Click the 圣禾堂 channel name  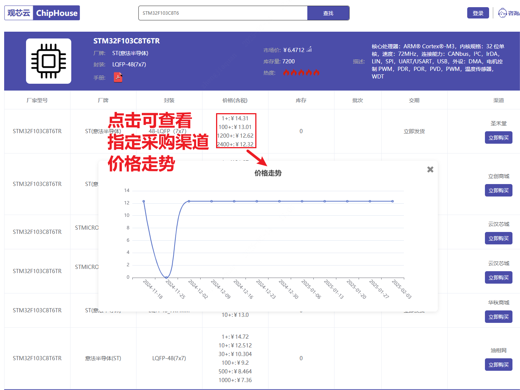pyautogui.click(x=499, y=123)
